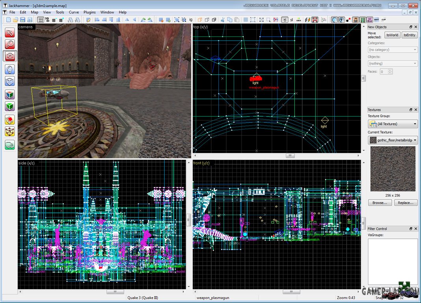
Task: Click the smaller grid size icon
Action: pos(54,20)
